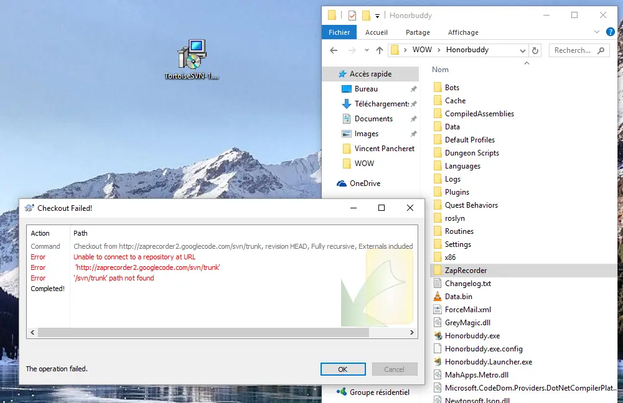The width and height of the screenshot is (623, 403).
Task: Open Vincent Pancheret folder in sidebar
Action: [x=384, y=149]
